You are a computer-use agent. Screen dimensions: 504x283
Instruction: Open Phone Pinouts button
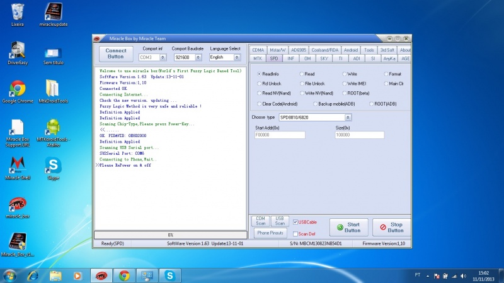click(270, 233)
